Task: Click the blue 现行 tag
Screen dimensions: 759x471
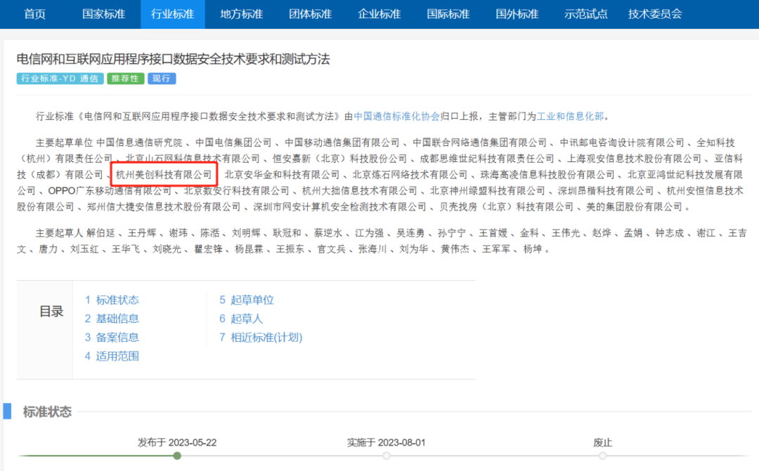Action: [x=162, y=79]
